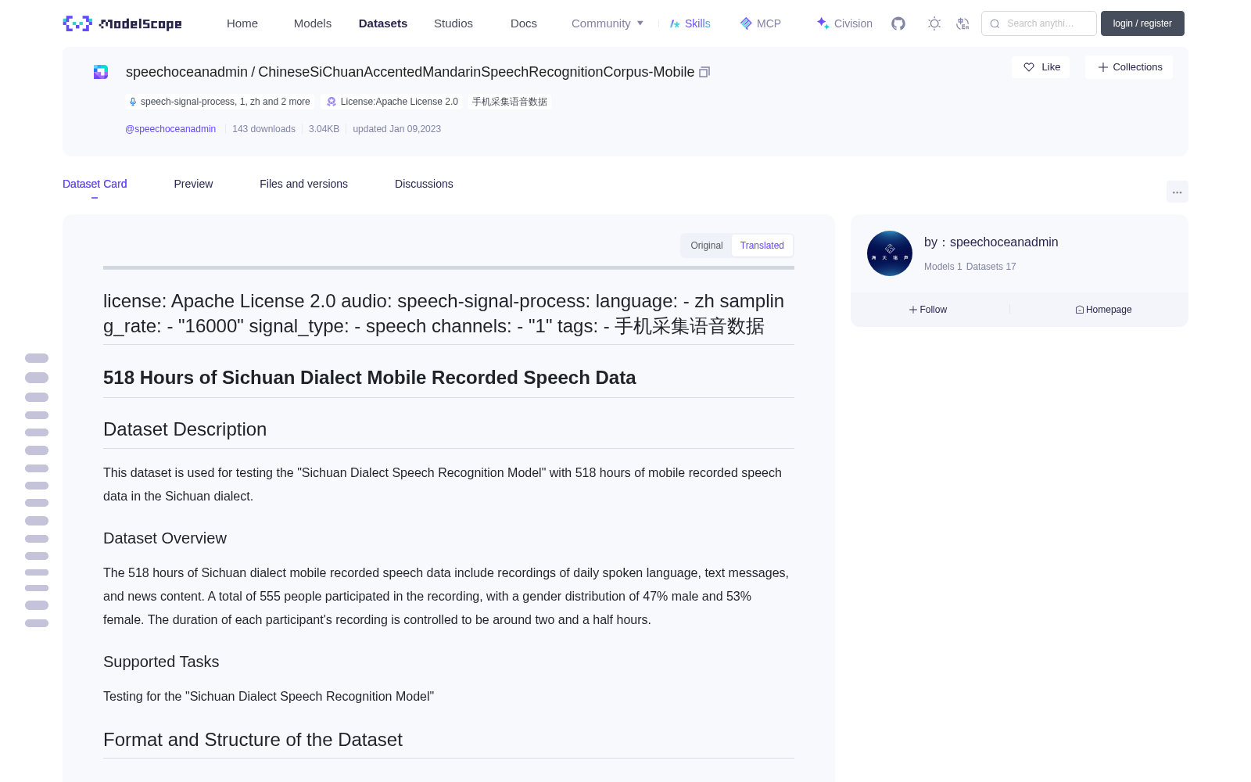Viewport: 1251px width, 782px height.
Task: Click the 'by : speechoceanadmin' author name
Action: point(991,242)
